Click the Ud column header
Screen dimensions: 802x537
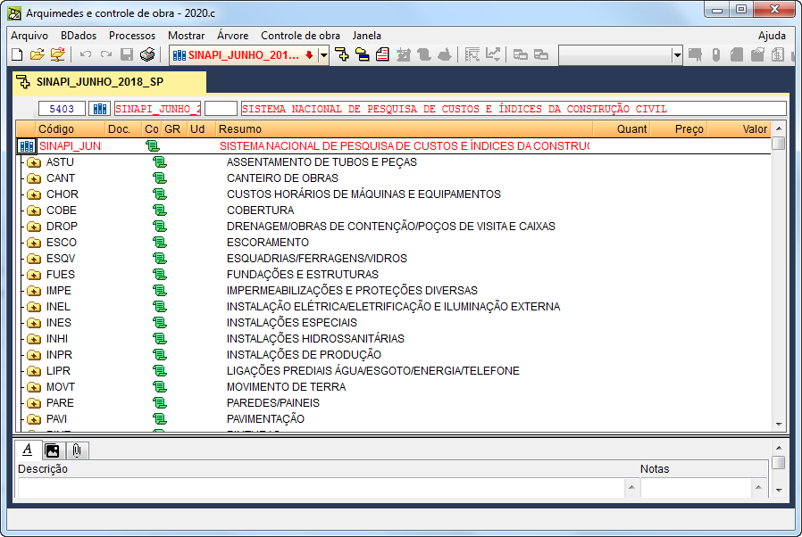click(200, 129)
